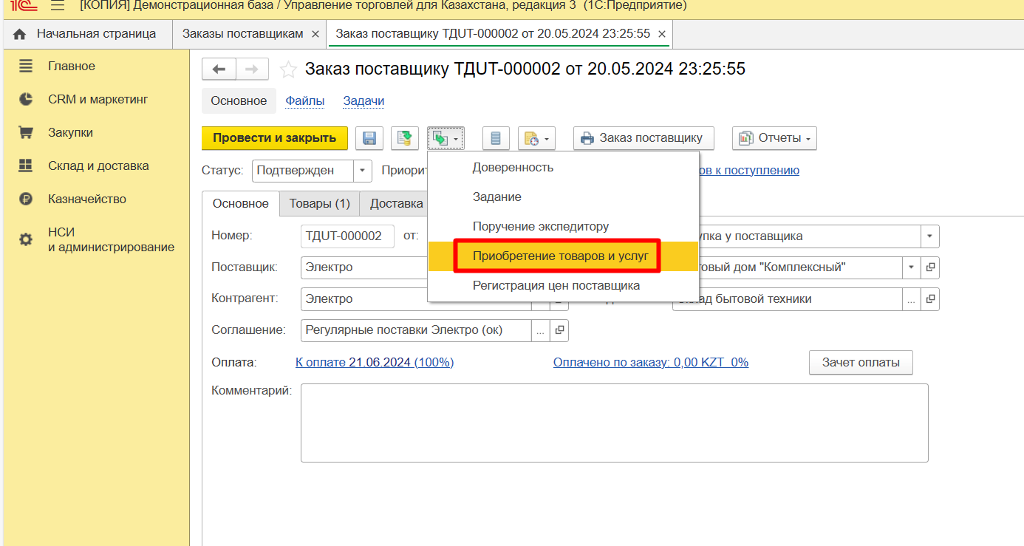Open НСИ и администрирование gear section
The height and width of the screenshot is (546, 1024).
(x=111, y=239)
